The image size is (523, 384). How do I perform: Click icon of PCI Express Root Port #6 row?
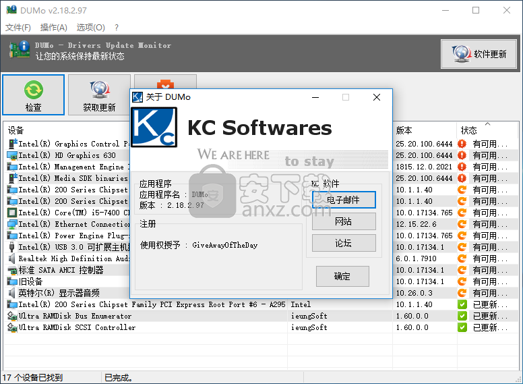(x=12, y=304)
